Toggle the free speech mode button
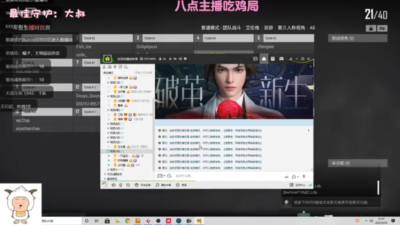Screen dimensions: 400x225 pos(142,185)
